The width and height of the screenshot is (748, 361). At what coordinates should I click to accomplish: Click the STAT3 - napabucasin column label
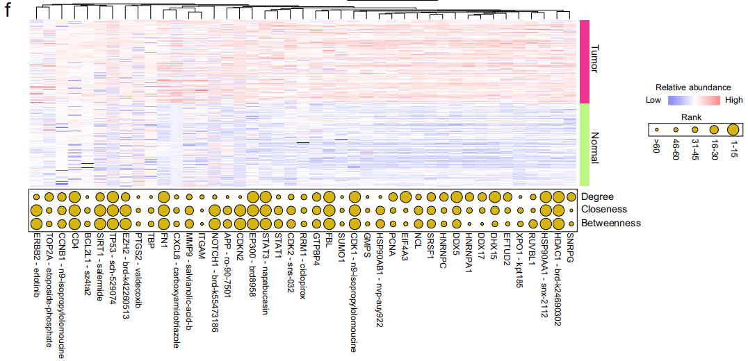[x=266, y=273]
